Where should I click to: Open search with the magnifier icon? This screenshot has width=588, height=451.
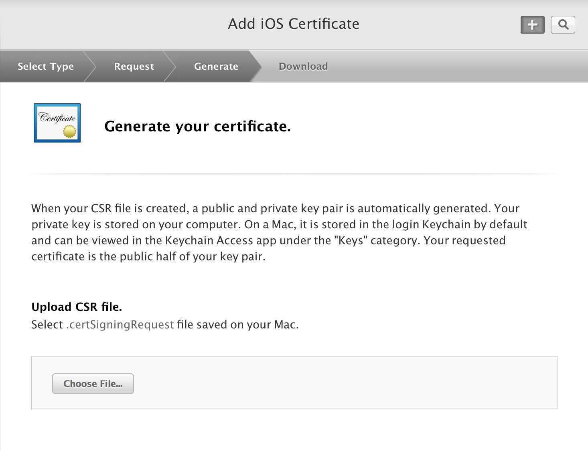coord(563,25)
